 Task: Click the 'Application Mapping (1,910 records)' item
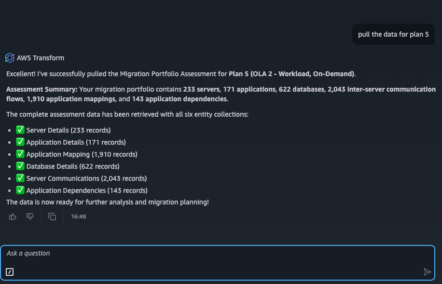82,154
